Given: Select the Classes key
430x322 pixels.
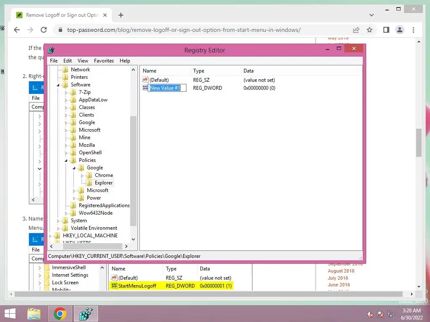Looking at the screenshot, I should point(87,107).
